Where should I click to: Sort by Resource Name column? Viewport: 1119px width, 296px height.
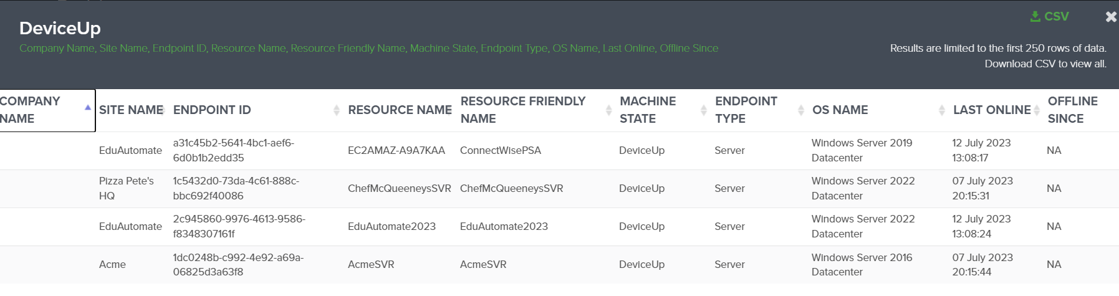tap(400, 110)
